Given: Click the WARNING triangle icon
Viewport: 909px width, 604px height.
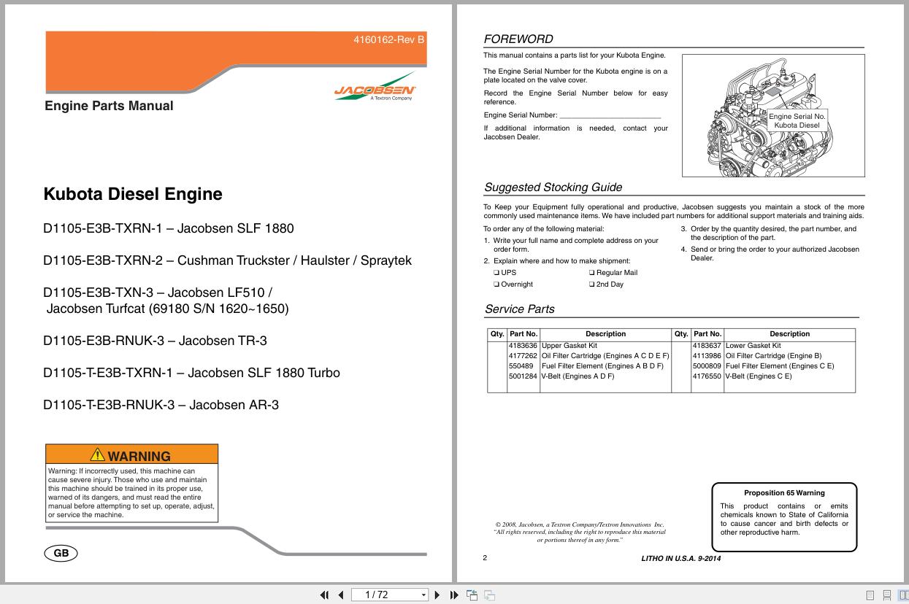Looking at the screenshot, I should pos(97,455).
